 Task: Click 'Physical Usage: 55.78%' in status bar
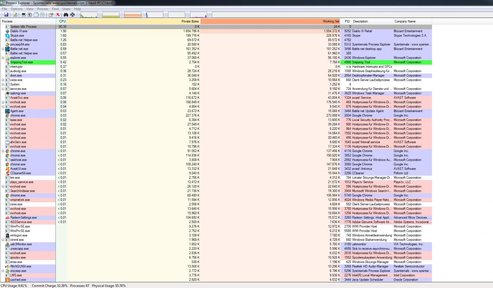coord(109,286)
